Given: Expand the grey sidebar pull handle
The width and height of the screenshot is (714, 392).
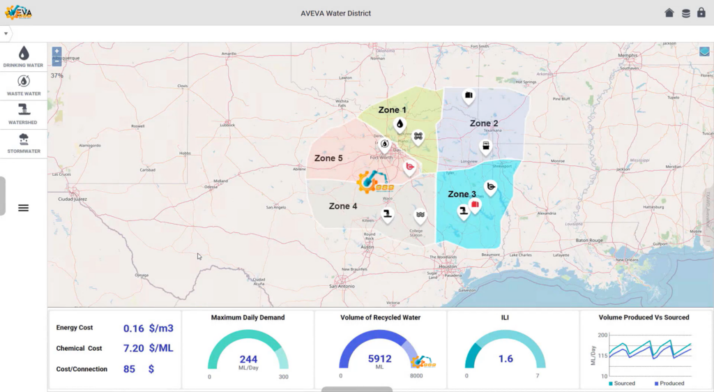Looking at the screenshot, I should (3, 195).
